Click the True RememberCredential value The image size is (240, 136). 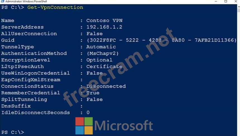[93, 93]
